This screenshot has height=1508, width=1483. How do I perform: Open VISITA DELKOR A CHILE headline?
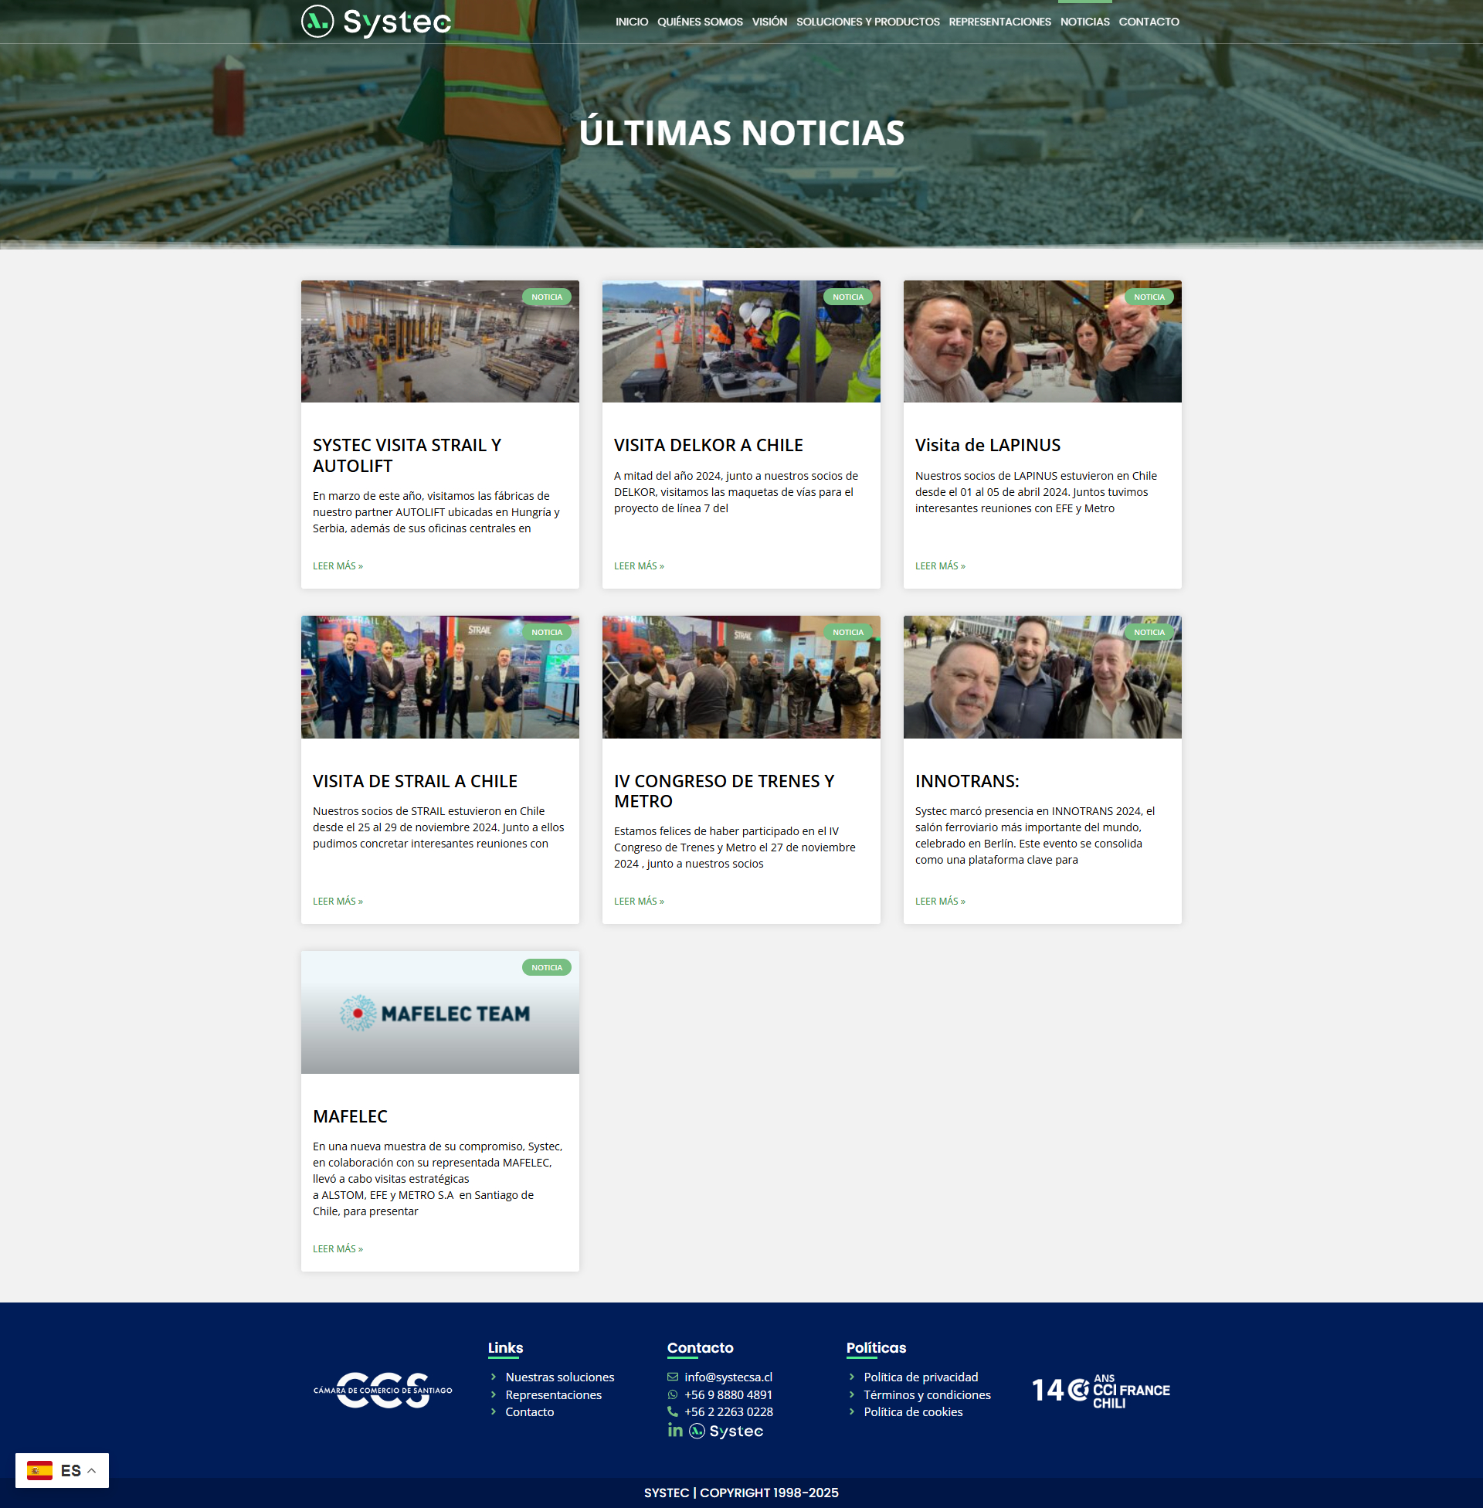point(708,445)
